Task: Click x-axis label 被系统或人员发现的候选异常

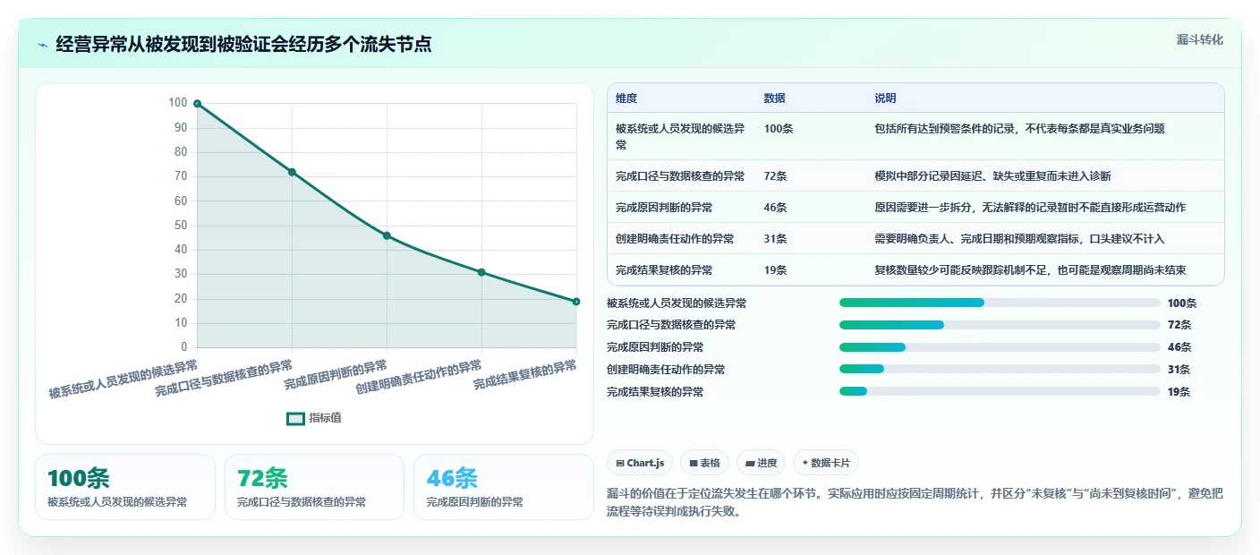Action: pos(123,379)
